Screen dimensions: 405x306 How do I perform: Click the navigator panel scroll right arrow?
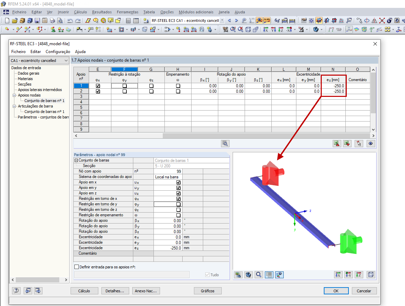[66, 280]
